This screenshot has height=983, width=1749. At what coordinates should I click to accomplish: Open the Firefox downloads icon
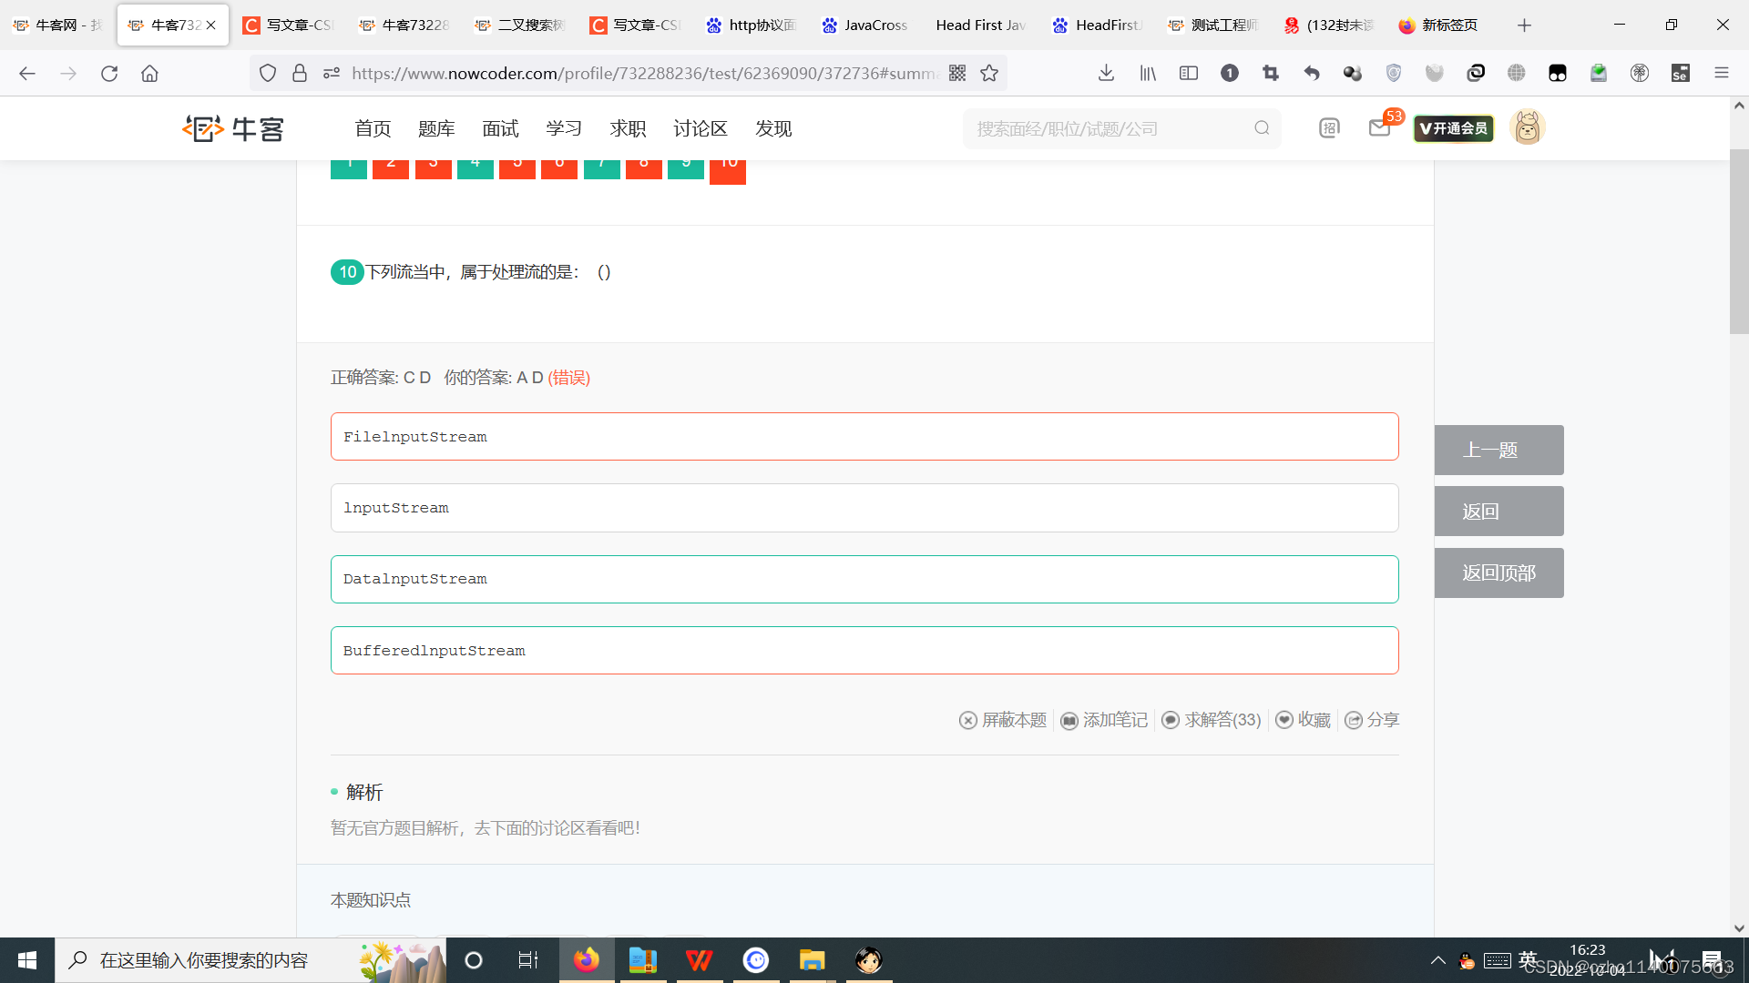[x=1106, y=74]
